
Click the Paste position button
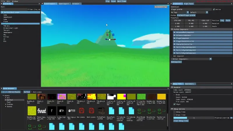pos(228,20)
